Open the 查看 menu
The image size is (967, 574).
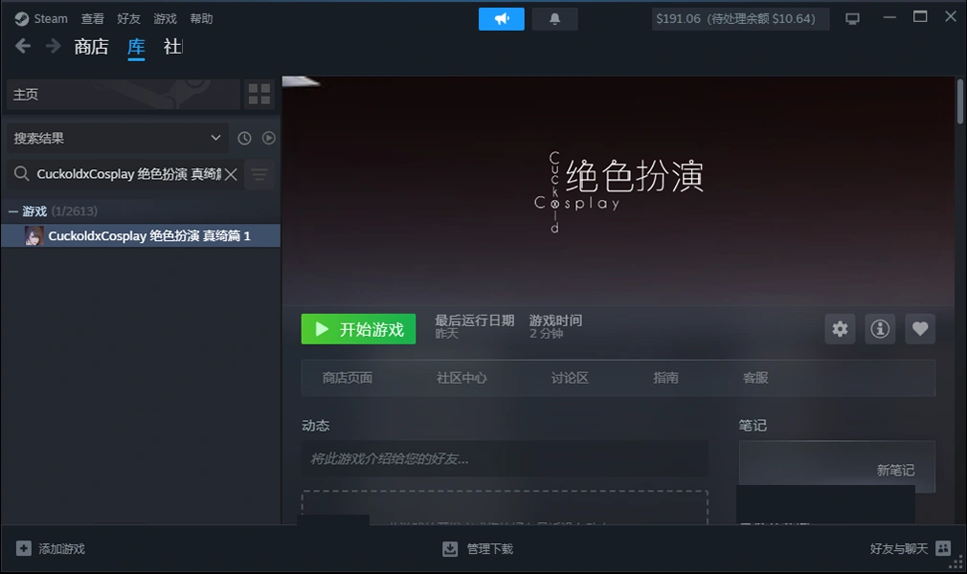point(93,18)
